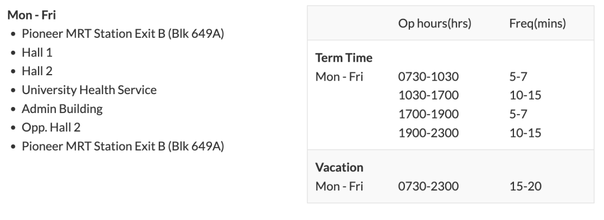Select the Vacation section label
The height and width of the screenshot is (220, 604).
339,168
